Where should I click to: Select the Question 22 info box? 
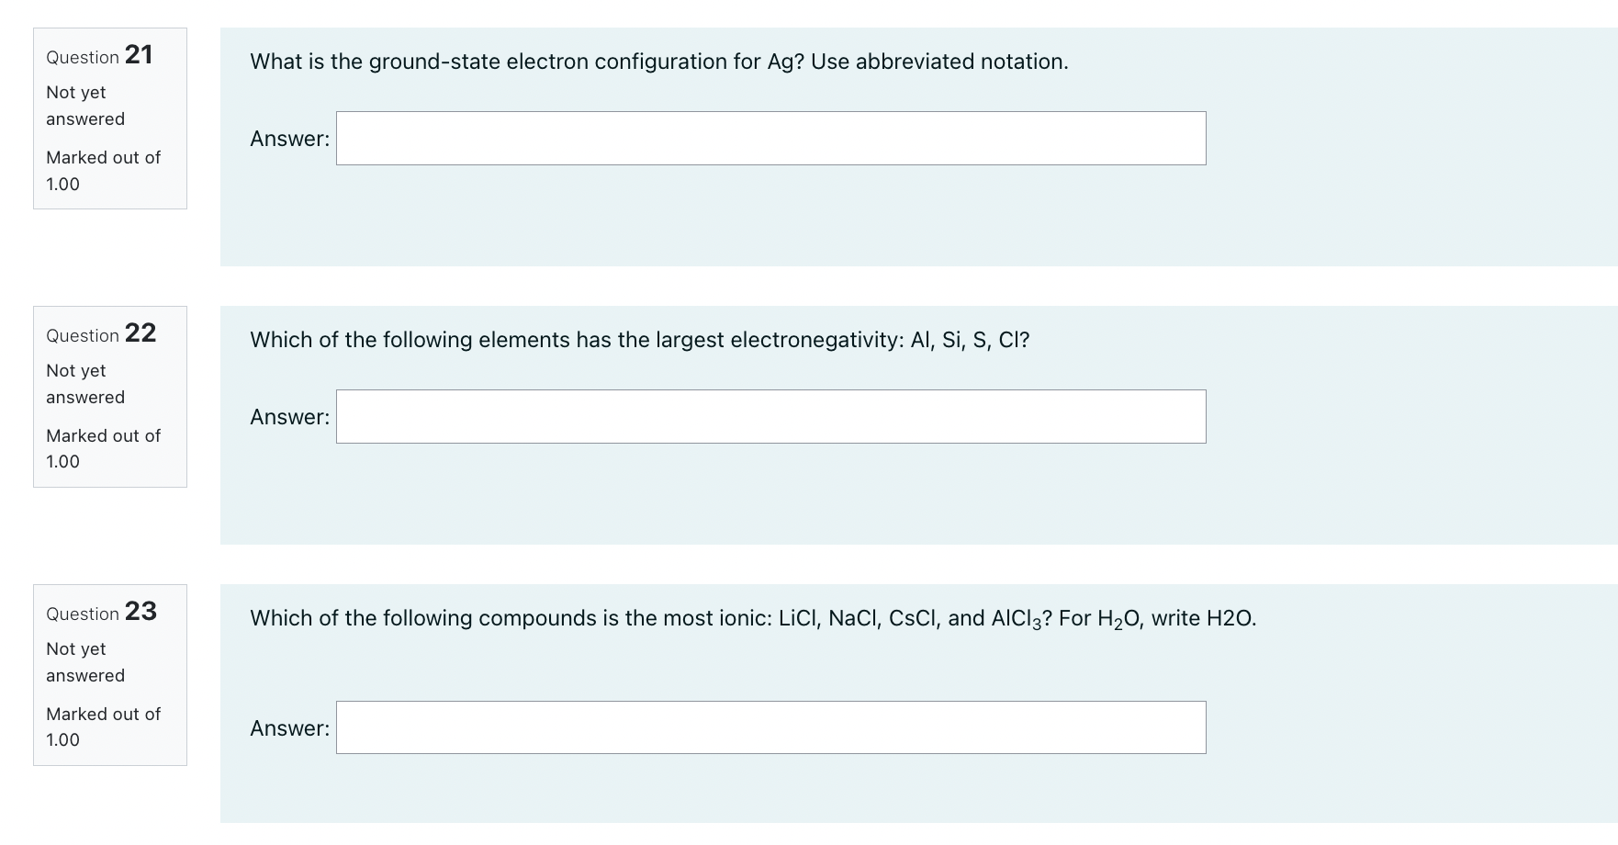click(x=109, y=397)
